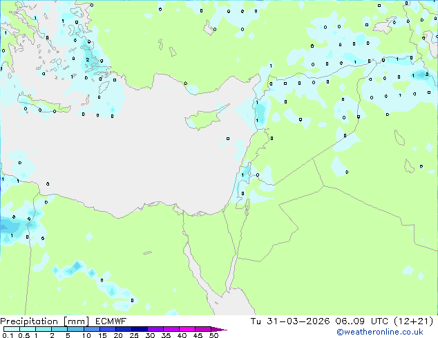Click the "25" legend scale label
The image size is (438, 338).
pyautogui.click(x=134, y=335)
